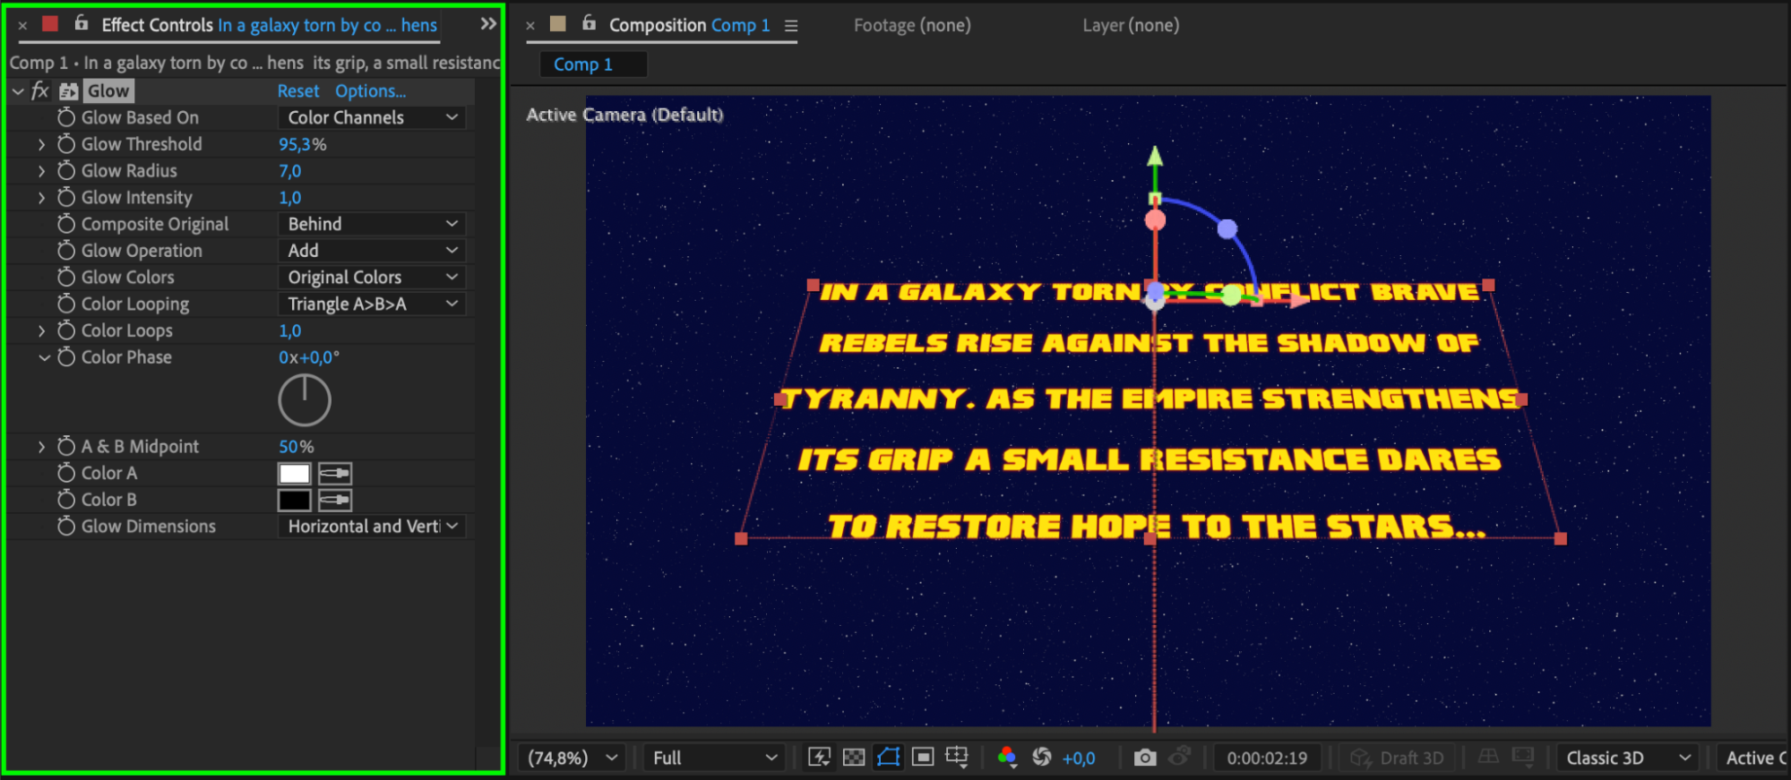Toggle the Glow Operation stopwatch
The width and height of the screenshot is (1791, 780).
(66, 251)
